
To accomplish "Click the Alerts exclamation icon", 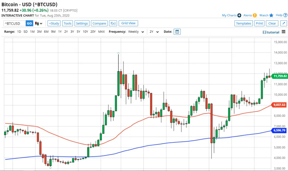I will [x=254, y=15].
